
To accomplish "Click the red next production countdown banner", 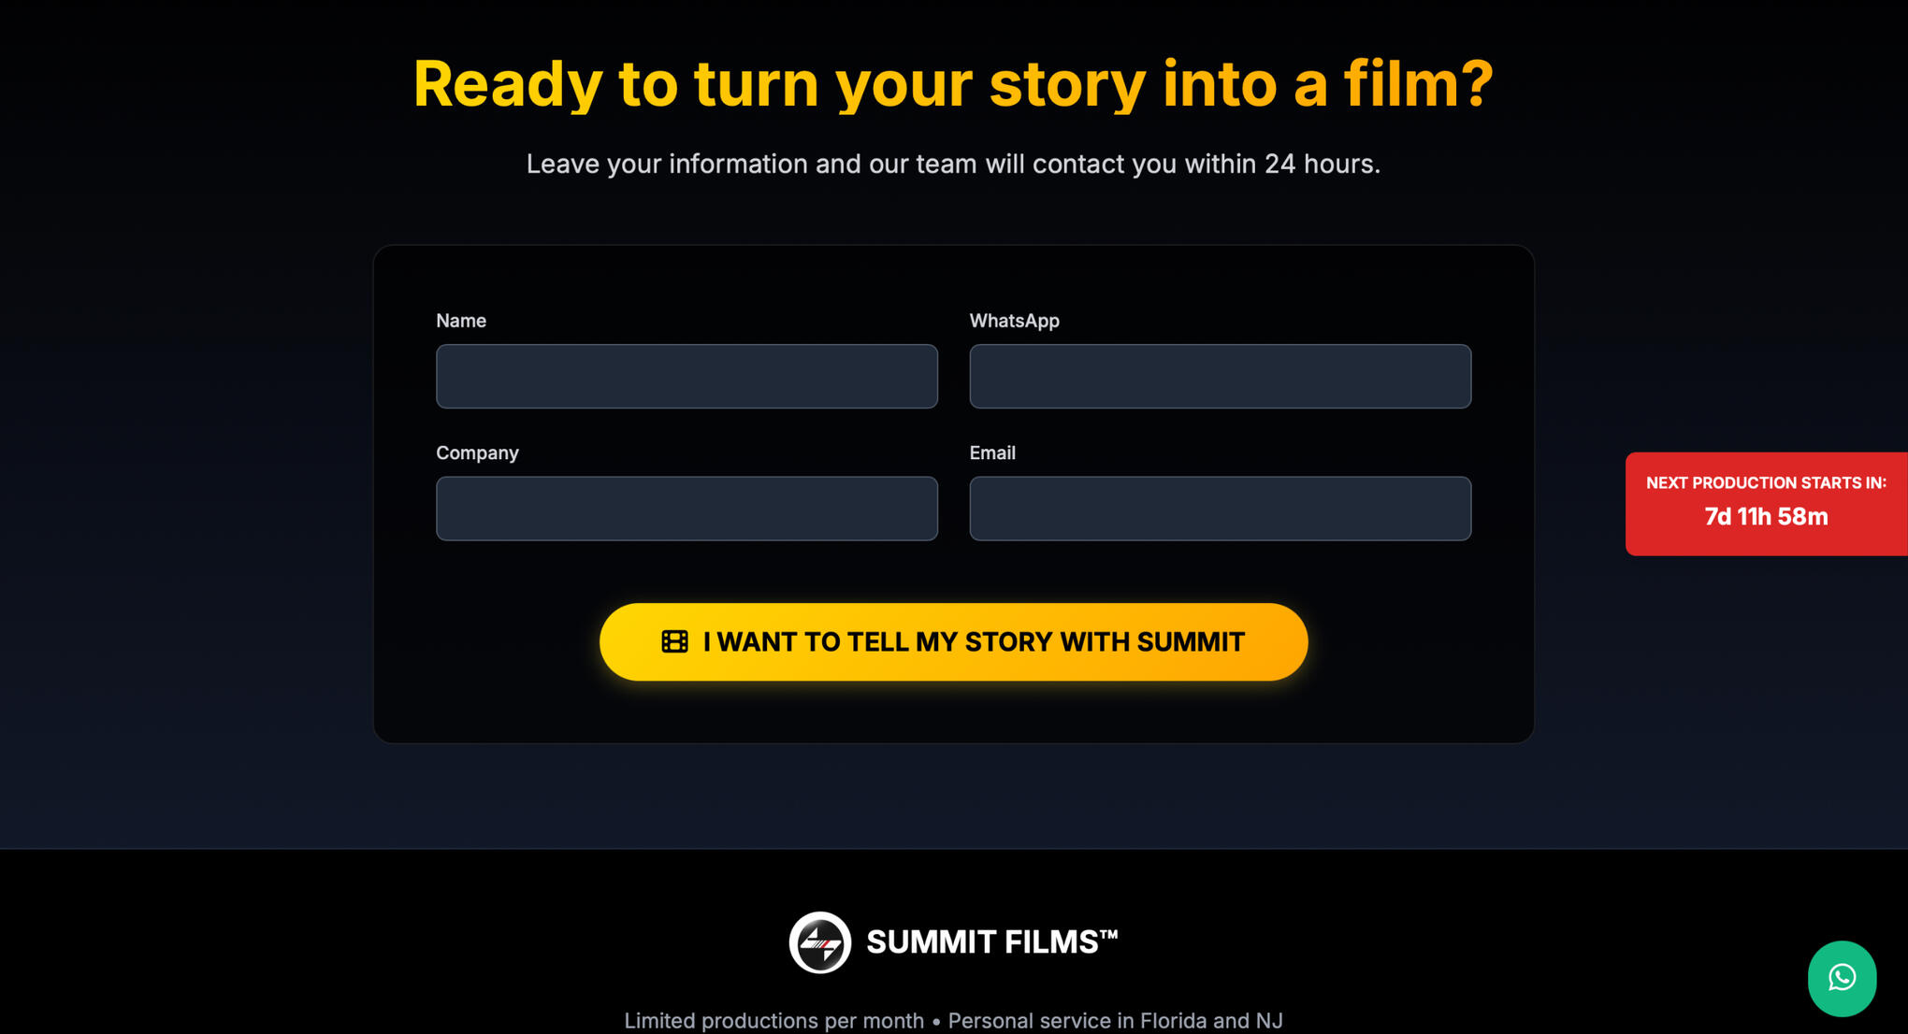I will 1766,504.
